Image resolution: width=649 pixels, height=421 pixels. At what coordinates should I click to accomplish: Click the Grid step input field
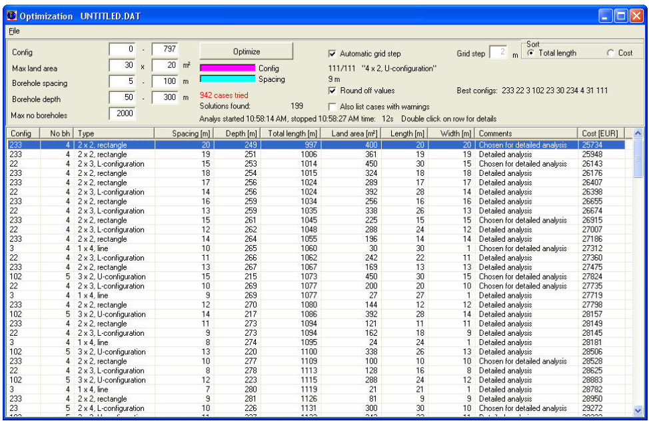coord(498,53)
